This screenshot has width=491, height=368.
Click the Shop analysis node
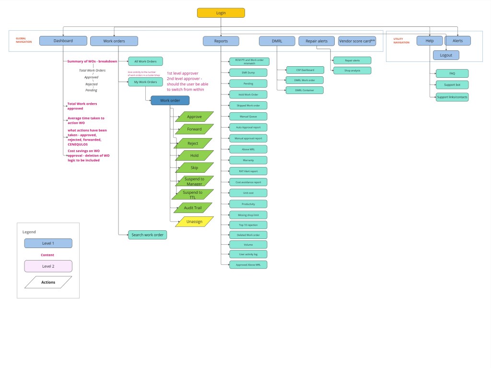coord(351,71)
